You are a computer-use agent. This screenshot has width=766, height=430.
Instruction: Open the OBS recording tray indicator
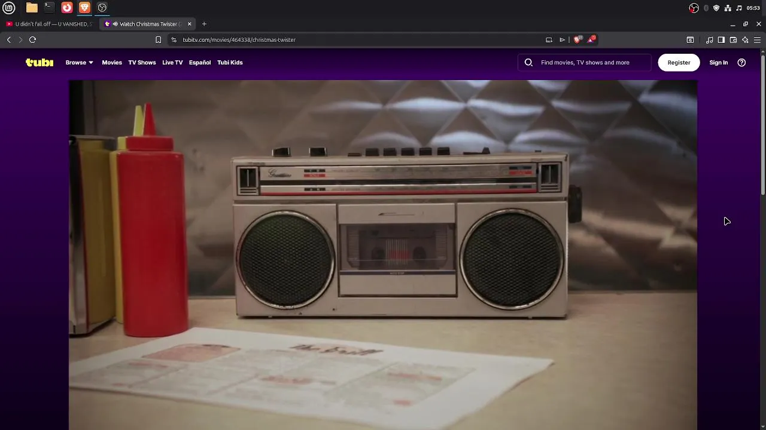pyautogui.click(x=694, y=8)
